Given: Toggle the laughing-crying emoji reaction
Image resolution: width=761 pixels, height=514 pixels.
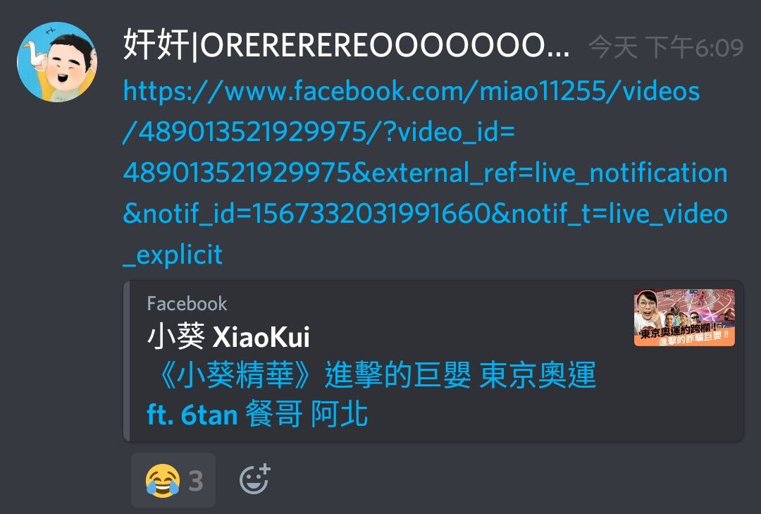Looking at the screenshot, I should click(173, 480).
